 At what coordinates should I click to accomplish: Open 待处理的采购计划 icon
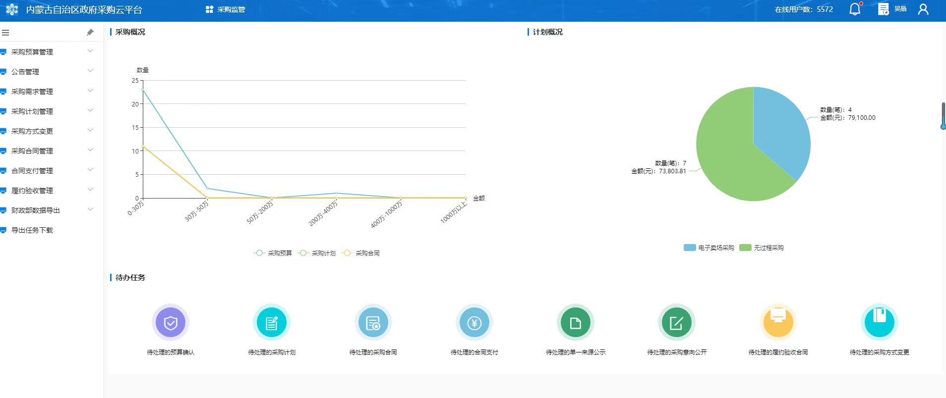point(272,323)
